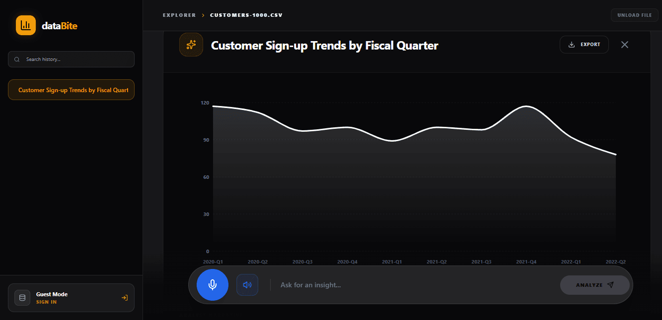Click the Analyze send button
This screenshot has width=662, height=320.
pyautogui.click(x=595, y=285)
